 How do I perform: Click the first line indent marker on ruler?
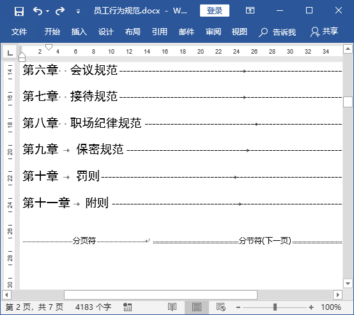click(x=49, y=47)
